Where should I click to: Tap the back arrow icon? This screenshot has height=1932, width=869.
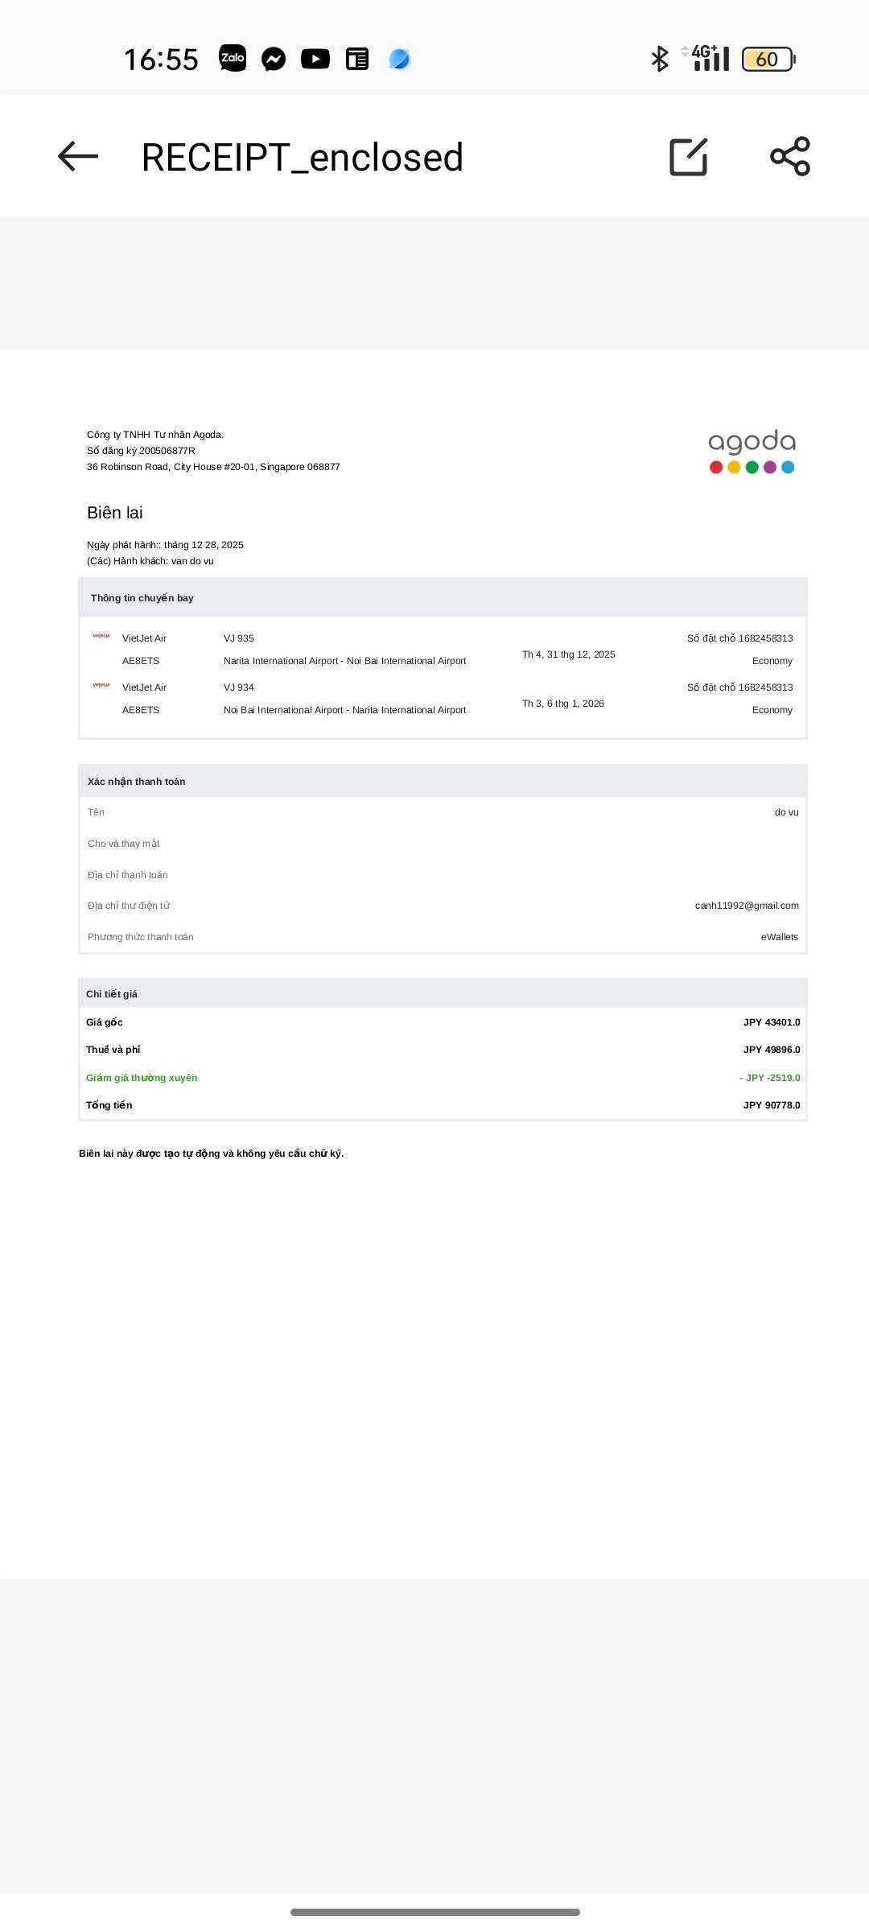78,156
